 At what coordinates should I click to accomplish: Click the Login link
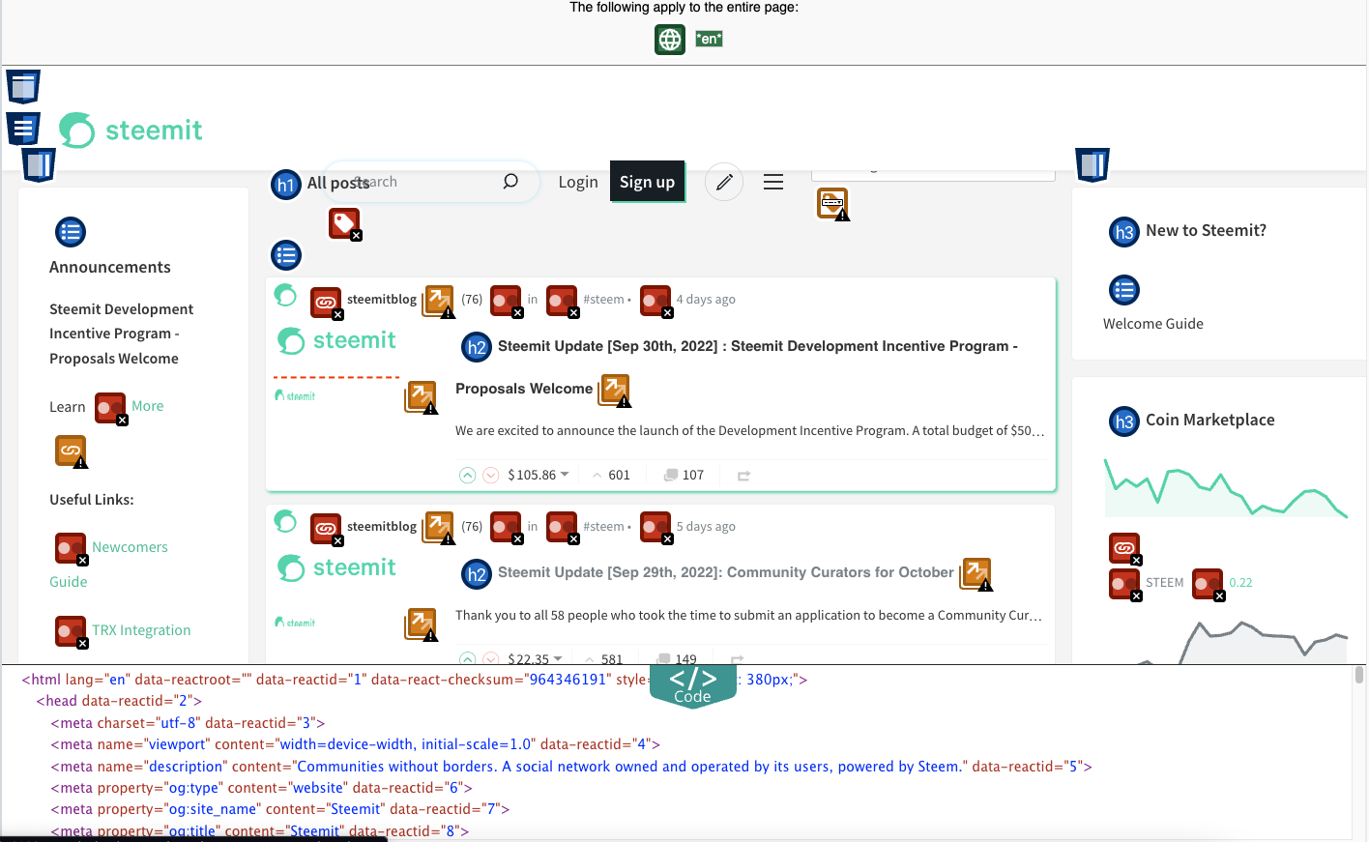(578, 182)
